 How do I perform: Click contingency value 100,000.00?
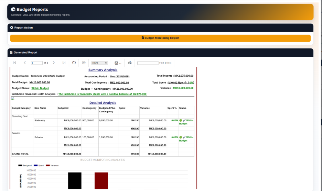(88, 137)
